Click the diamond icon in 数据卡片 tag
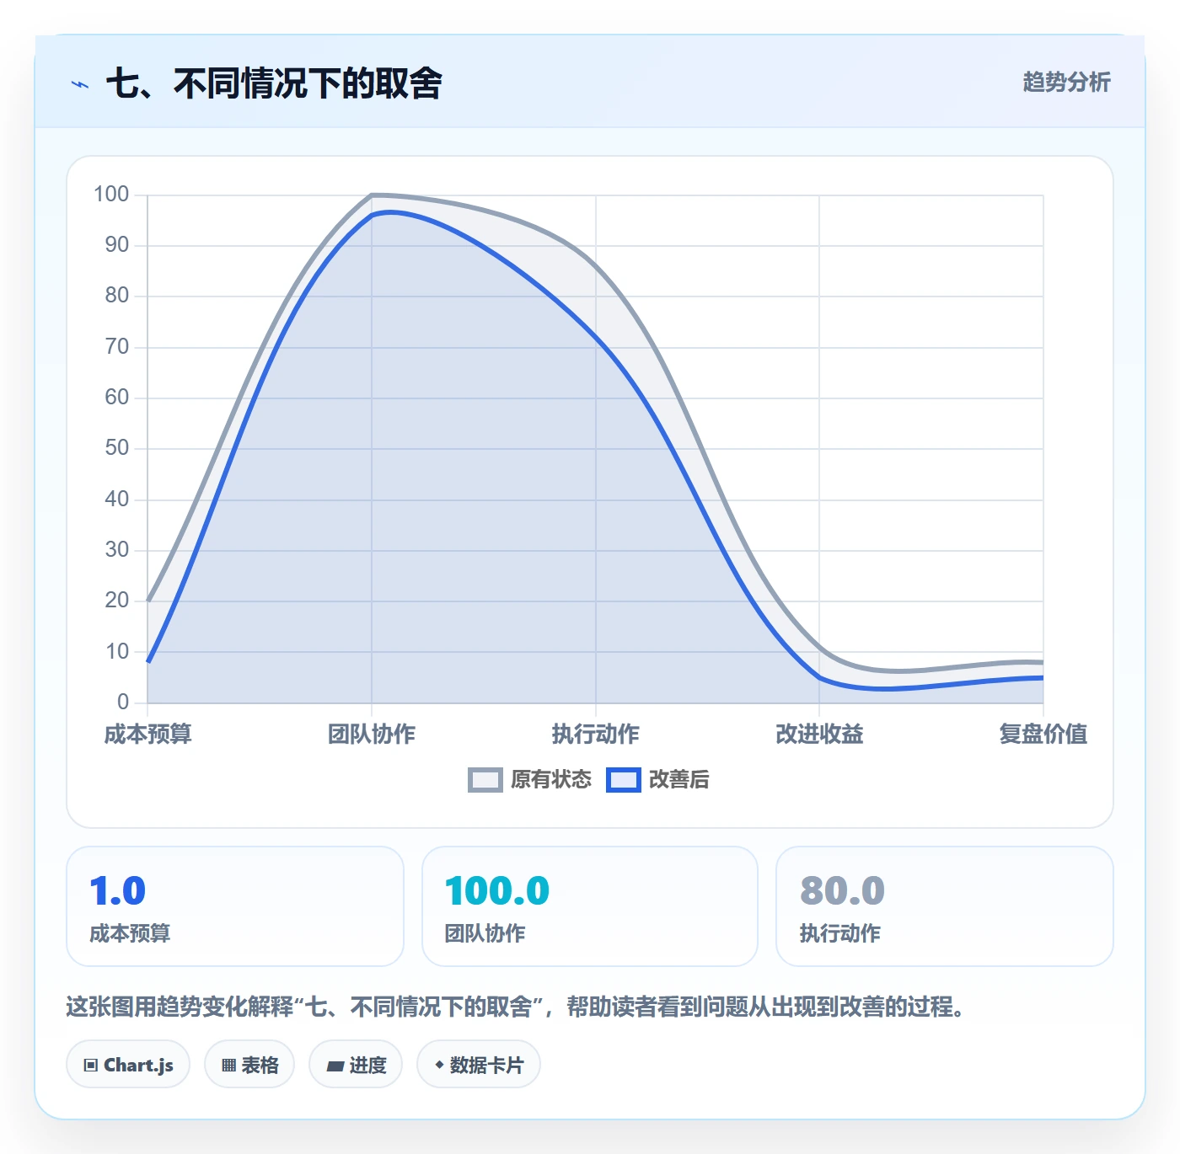1180x1154 pixels. point(439,1065)
